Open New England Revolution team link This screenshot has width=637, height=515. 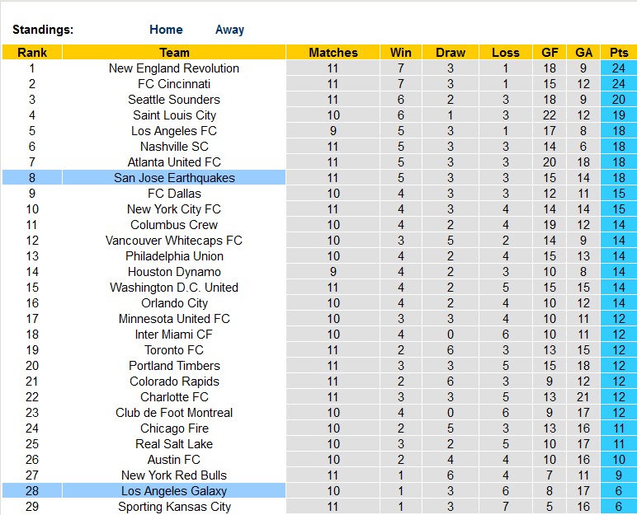click(174, 68)
